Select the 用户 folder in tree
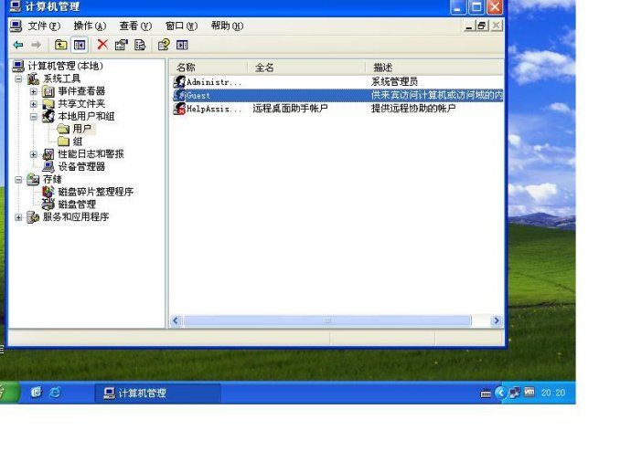631x472 pixels. pos(82,129)
